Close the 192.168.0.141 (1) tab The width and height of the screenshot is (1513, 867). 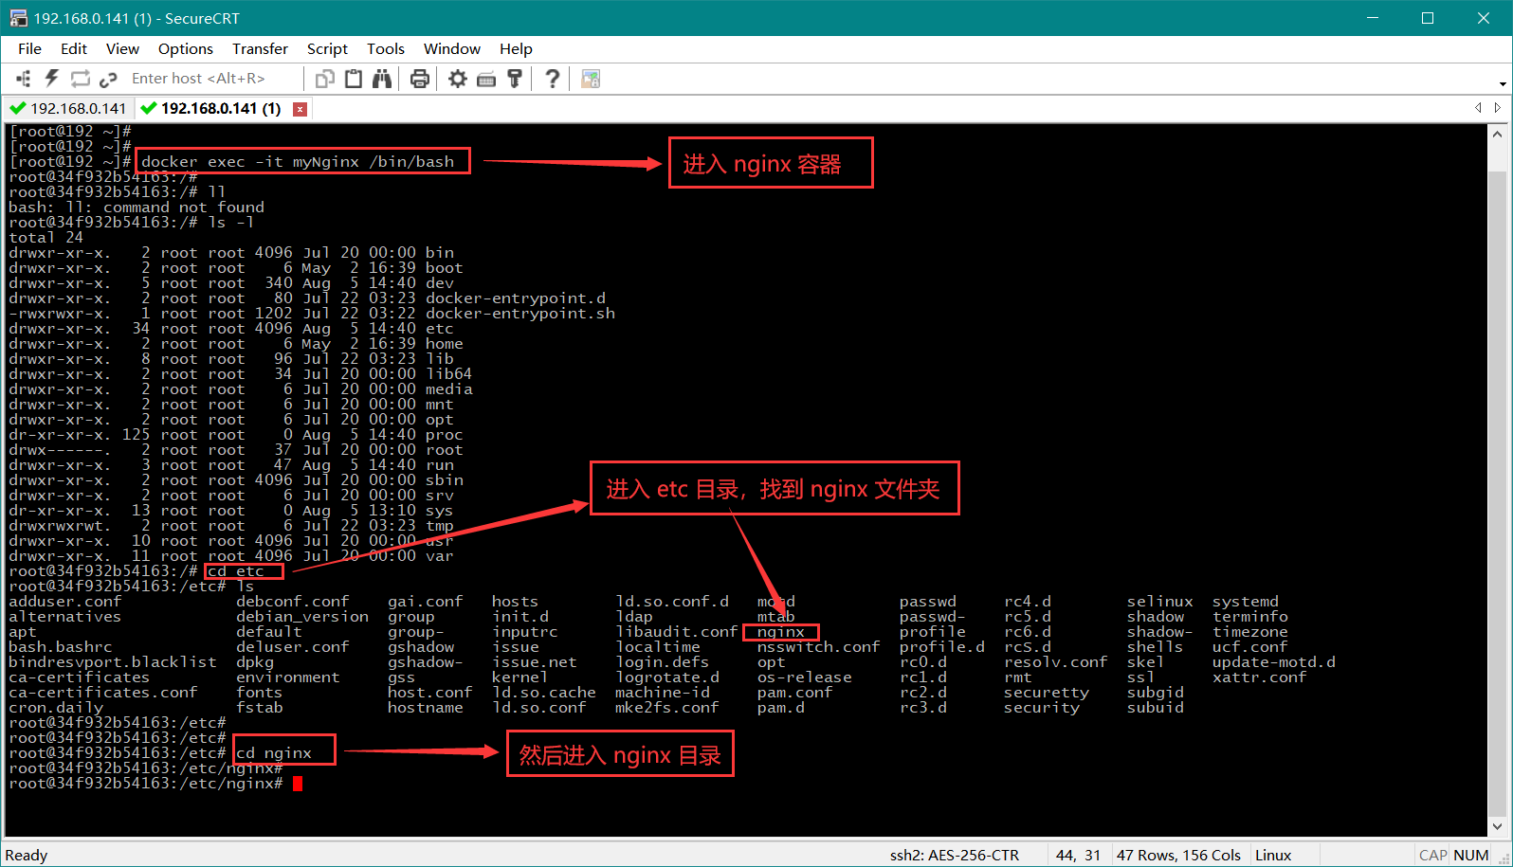coord(300,109)
